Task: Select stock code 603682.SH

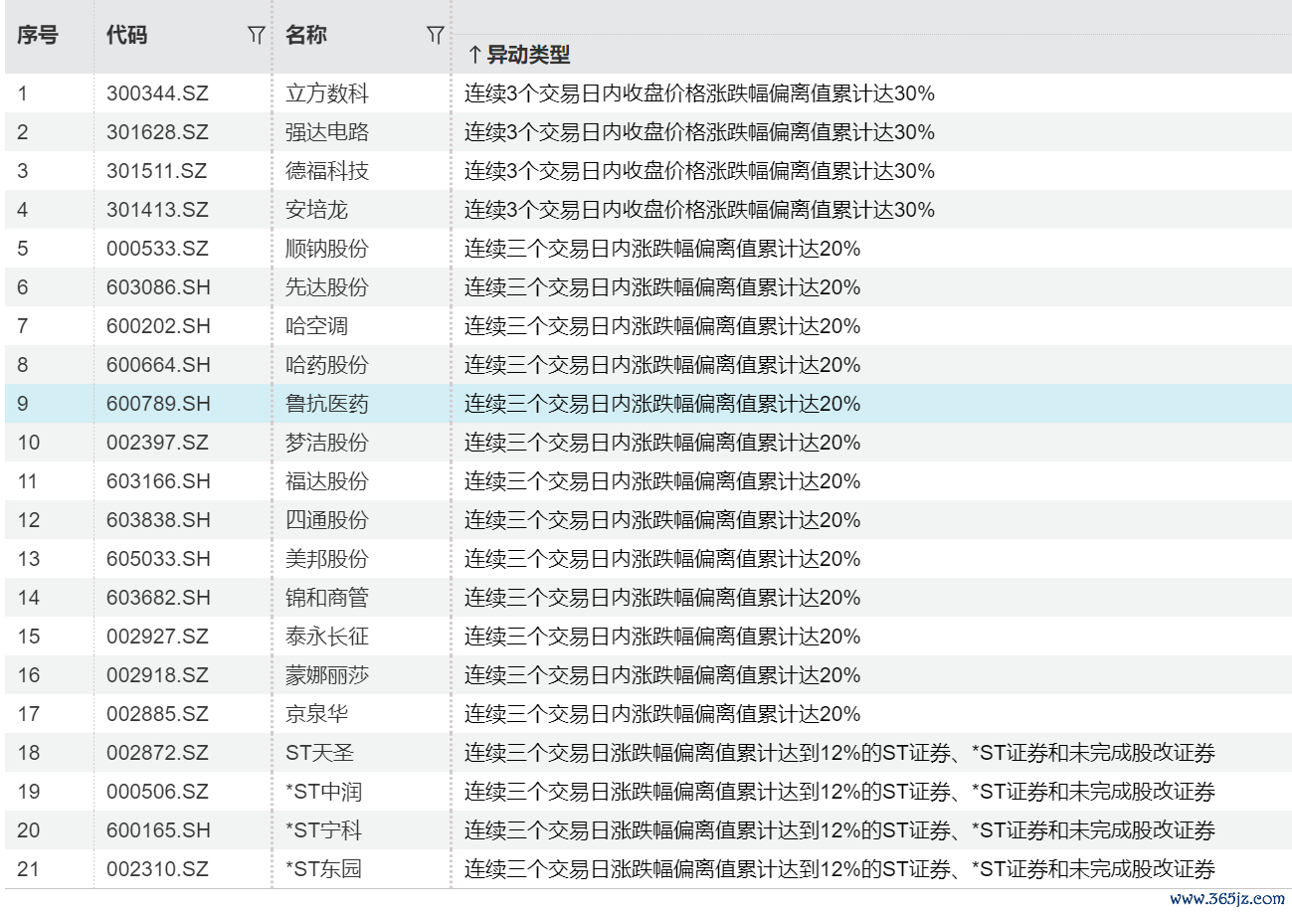Action: (158, 598)
